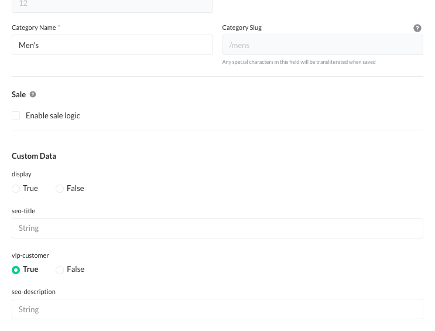Click the Sale section heading

(x=19, y=94)
